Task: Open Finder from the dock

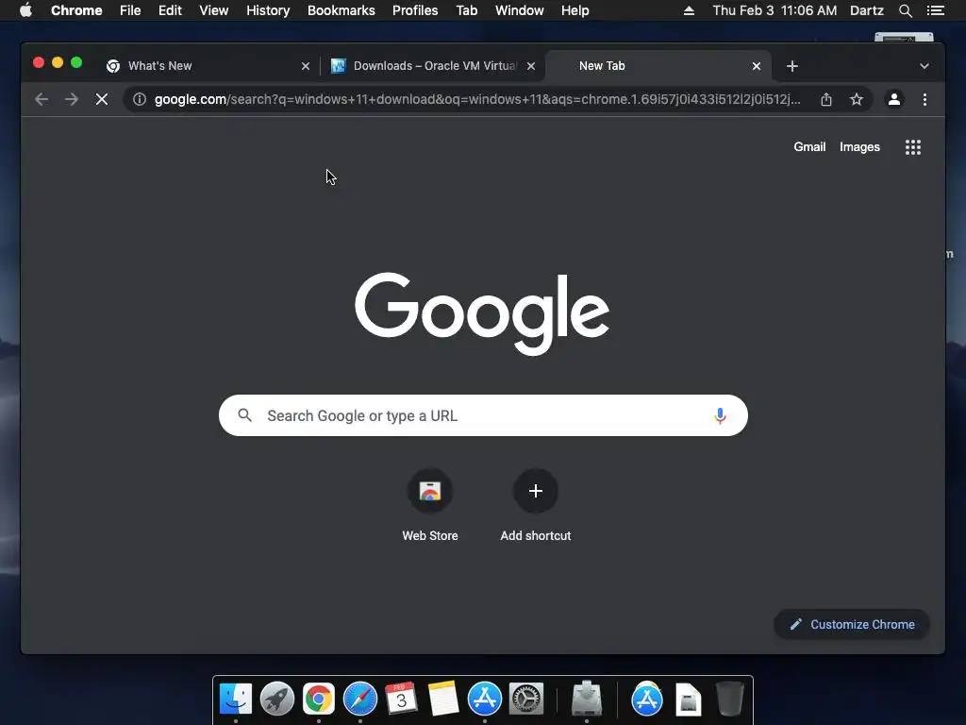Action: (x=235, y=700)
